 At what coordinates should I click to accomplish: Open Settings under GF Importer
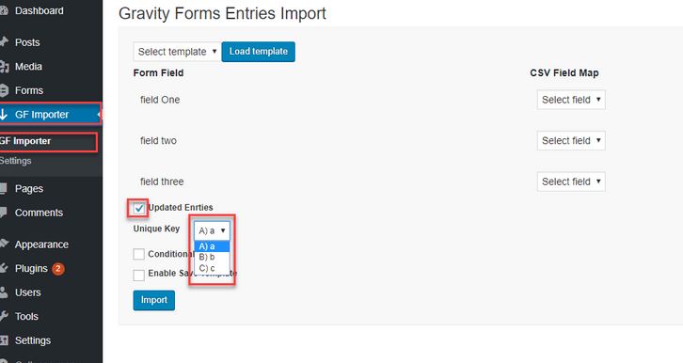pos(16,161)
